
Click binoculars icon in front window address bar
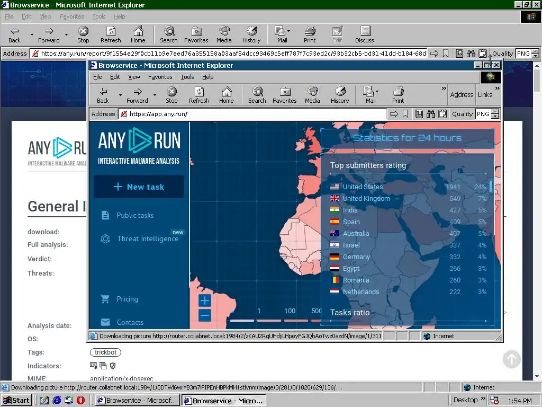tap(431, 114)
